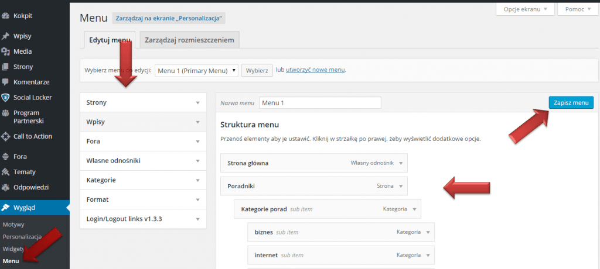Click the Odpowiedzi sidebar icon
The width and height of the screenshot is (600, 269).
click(5, 188)
